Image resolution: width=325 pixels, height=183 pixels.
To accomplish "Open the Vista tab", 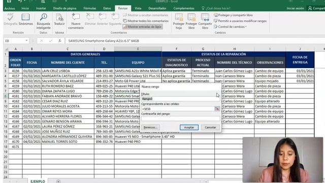I will coord(138,8).
